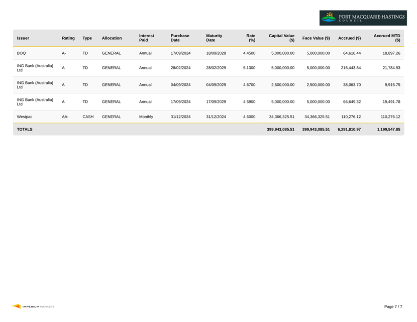417x322 pixels.
Task: Select the total accrued 6,291,810.97
Action: (349, 129)
